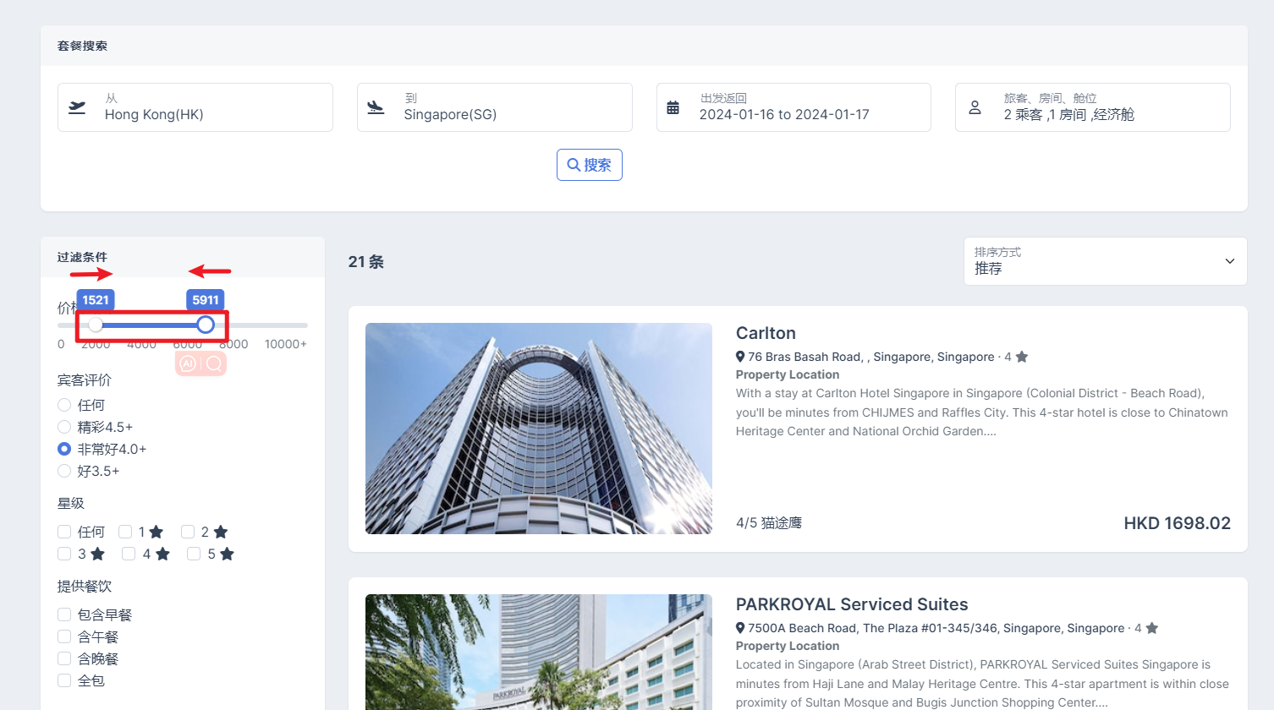Screen dimensions: 1274x710
Task: Open the departure and return date picker
Action: [x=793, y=107]
